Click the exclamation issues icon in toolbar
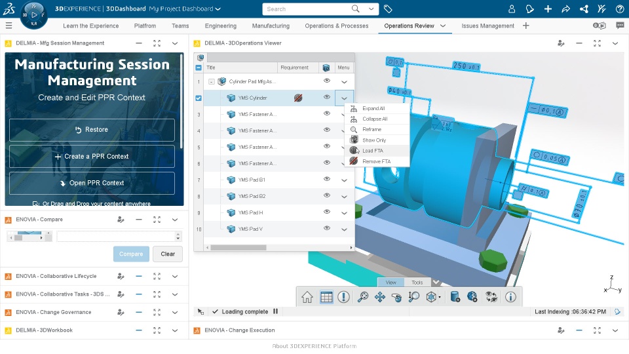The height and width of the screenshot is (354, 629). (x=343, y=297)
